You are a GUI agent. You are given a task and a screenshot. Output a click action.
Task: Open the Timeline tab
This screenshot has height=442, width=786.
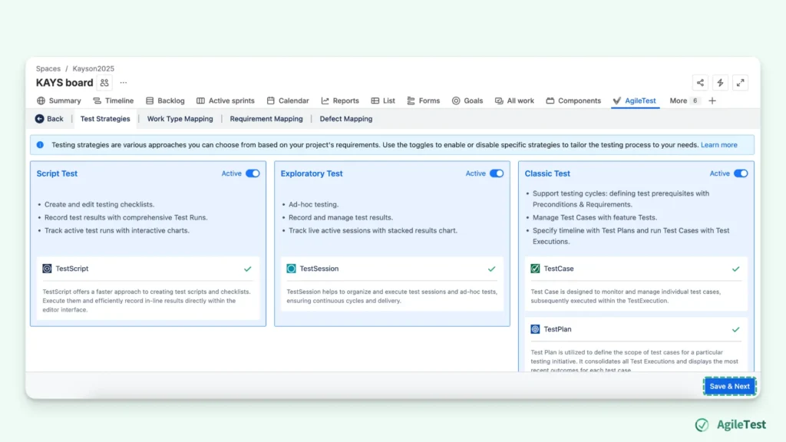(x=114, y=101)
